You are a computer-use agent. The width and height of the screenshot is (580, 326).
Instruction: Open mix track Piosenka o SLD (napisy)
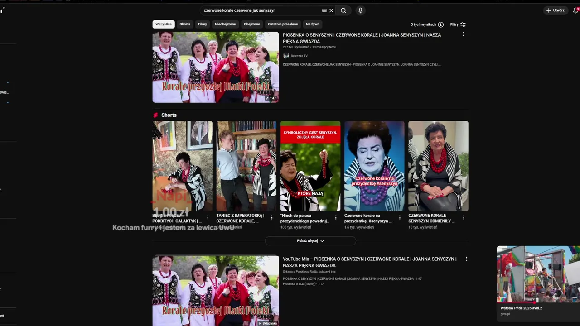point(303,284)
